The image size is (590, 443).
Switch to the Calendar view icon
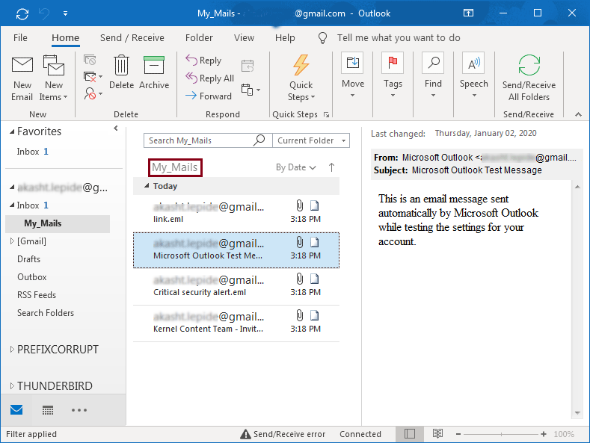click(x=48, y=410)
